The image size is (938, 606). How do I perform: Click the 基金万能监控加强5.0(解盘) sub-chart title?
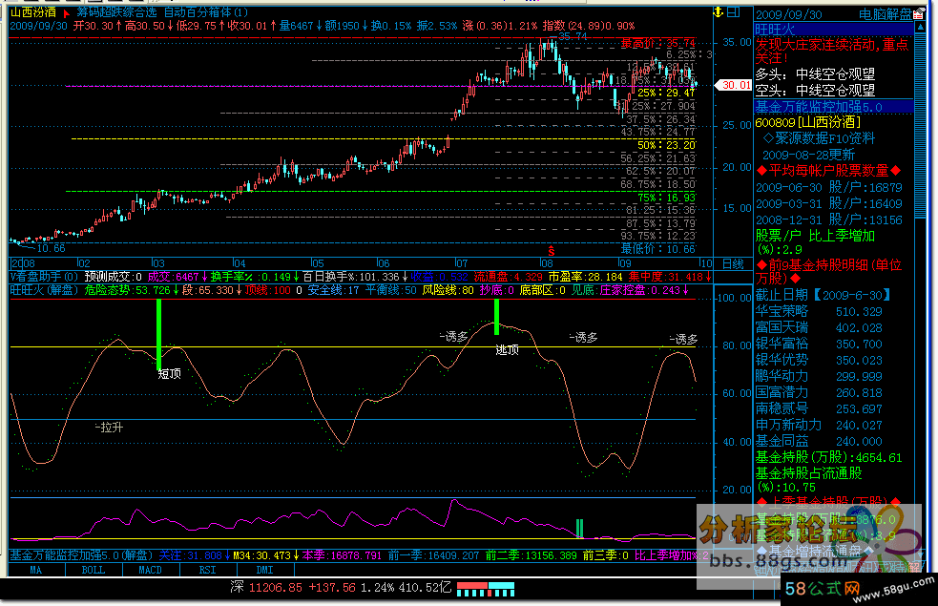click(81, 555)
